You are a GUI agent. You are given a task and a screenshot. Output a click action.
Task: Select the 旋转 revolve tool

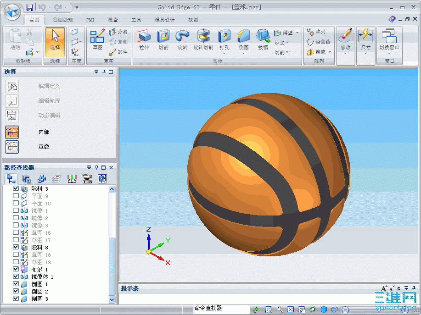tap(183, 40)
